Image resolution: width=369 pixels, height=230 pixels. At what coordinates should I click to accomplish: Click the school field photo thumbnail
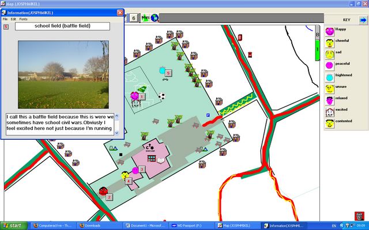(x=63, y=75)
